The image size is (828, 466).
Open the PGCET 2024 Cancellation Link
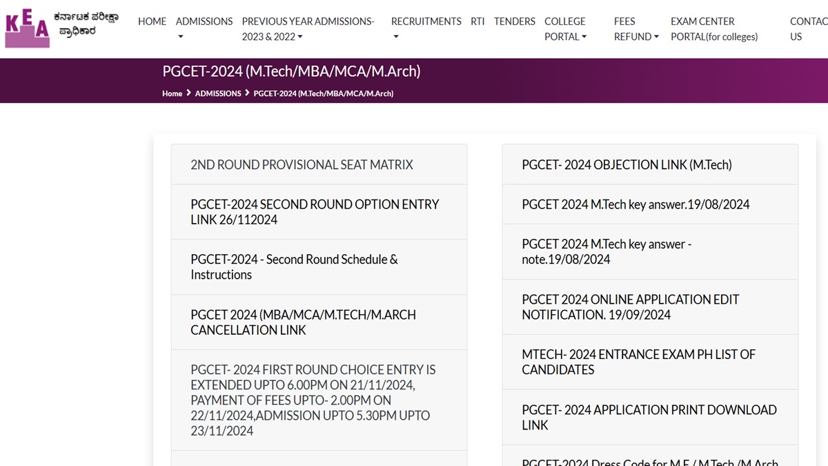[x=303, y=322]
